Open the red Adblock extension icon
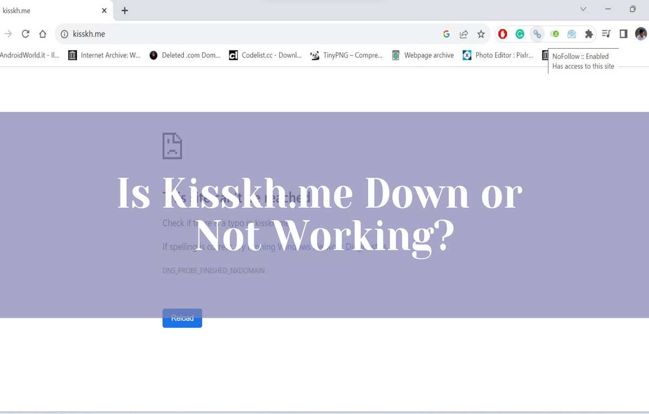The height and width of the screenshot is (414, 649). (502, 34)
